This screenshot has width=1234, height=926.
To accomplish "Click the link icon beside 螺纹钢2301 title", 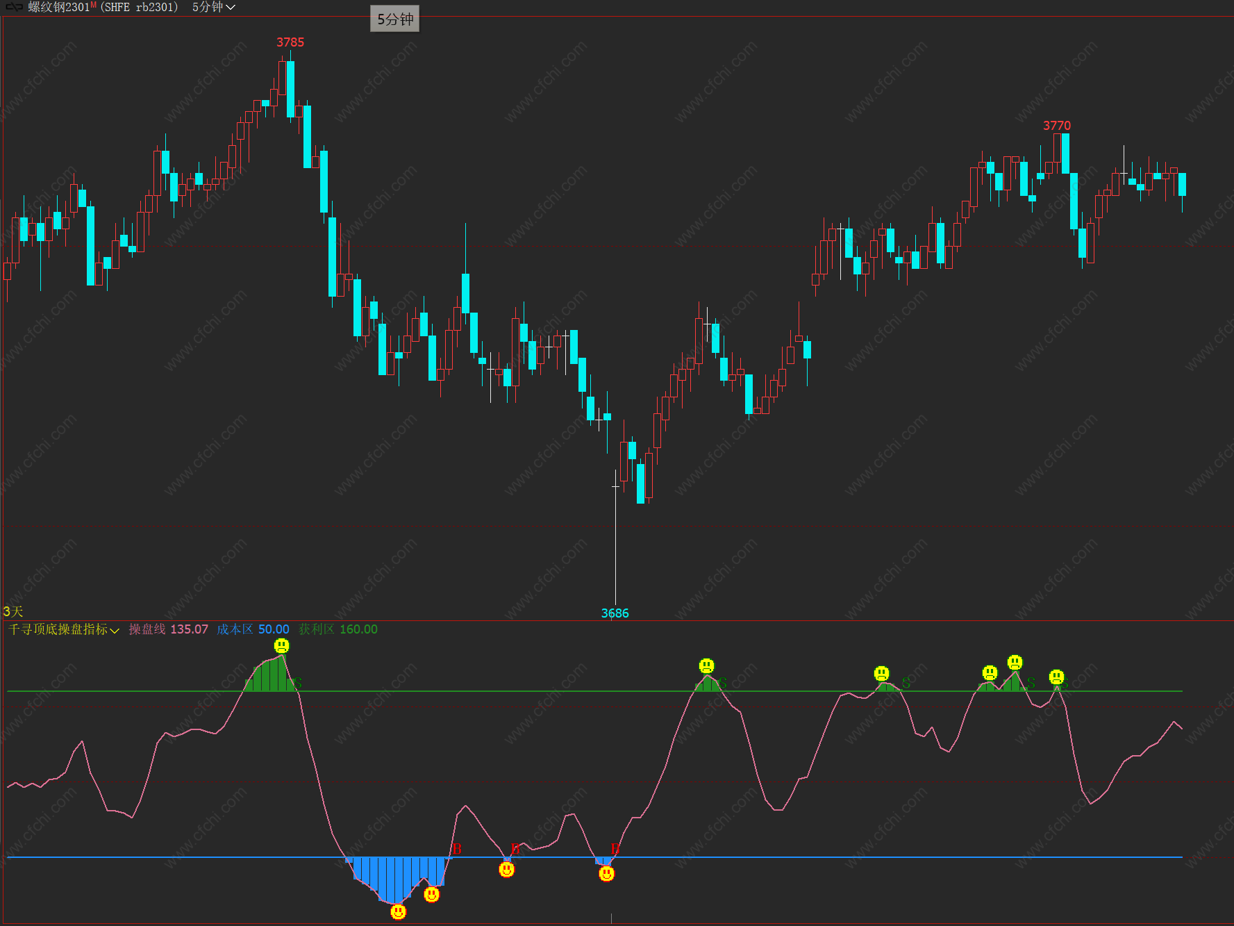I will point(14,7).
